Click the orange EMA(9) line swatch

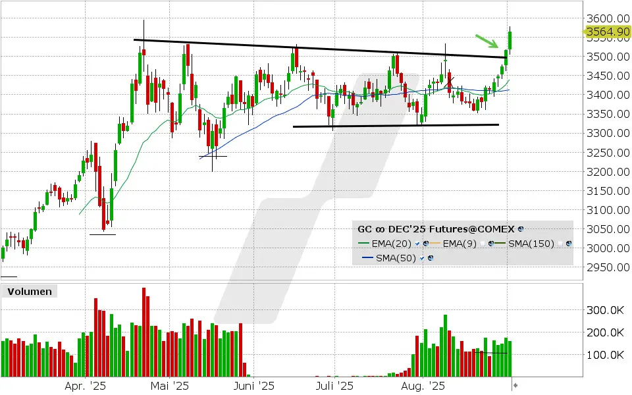pyautogui.click(x=435, y=243)
